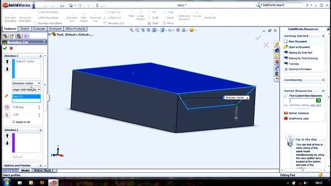Click the tangent length icon beside 1.00

pos(7,115)
